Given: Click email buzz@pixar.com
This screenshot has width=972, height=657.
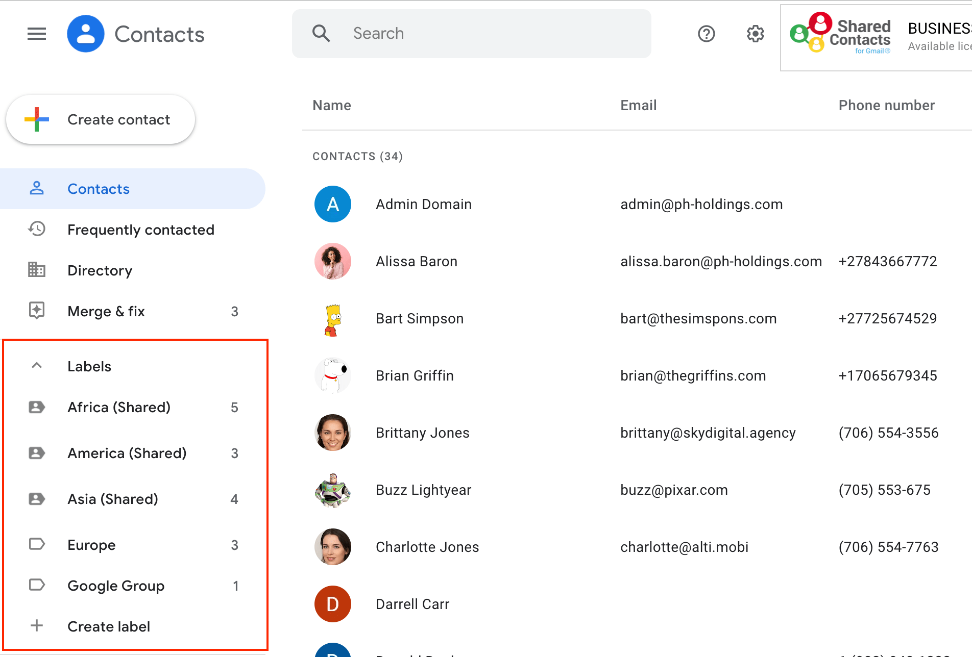Looking at the screenshot, I should 674,490.
